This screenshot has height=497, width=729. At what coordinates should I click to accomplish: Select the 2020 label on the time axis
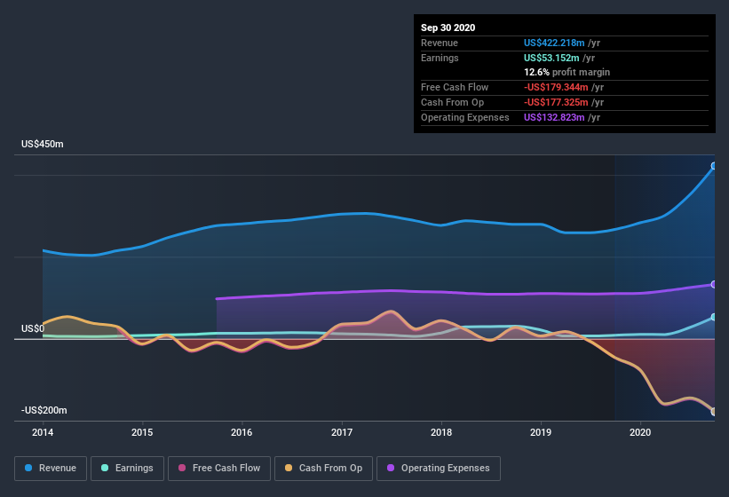click(x=640, y=432)
